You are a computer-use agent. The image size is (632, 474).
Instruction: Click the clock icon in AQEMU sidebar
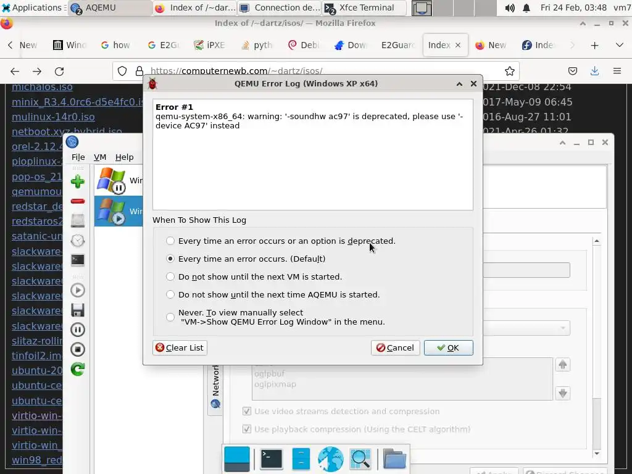tap(77, 241)
